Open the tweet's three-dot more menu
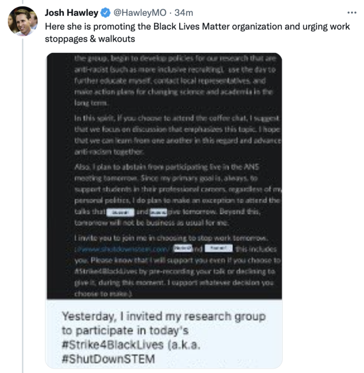 [x=352, y=13]
